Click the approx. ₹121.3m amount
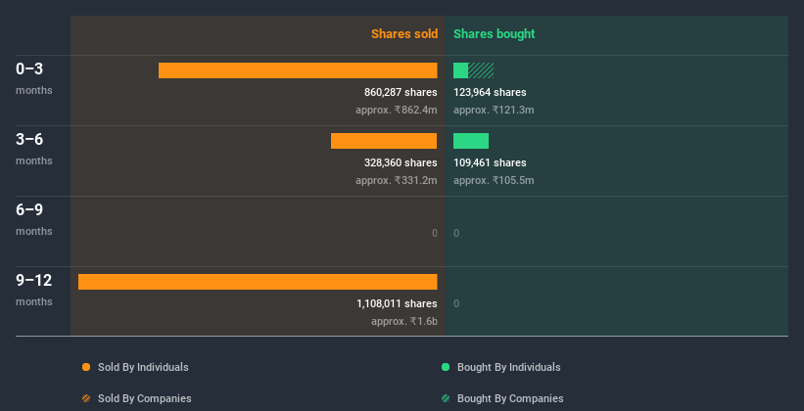The width and height of the screenshot is (804, 411). 494,110
